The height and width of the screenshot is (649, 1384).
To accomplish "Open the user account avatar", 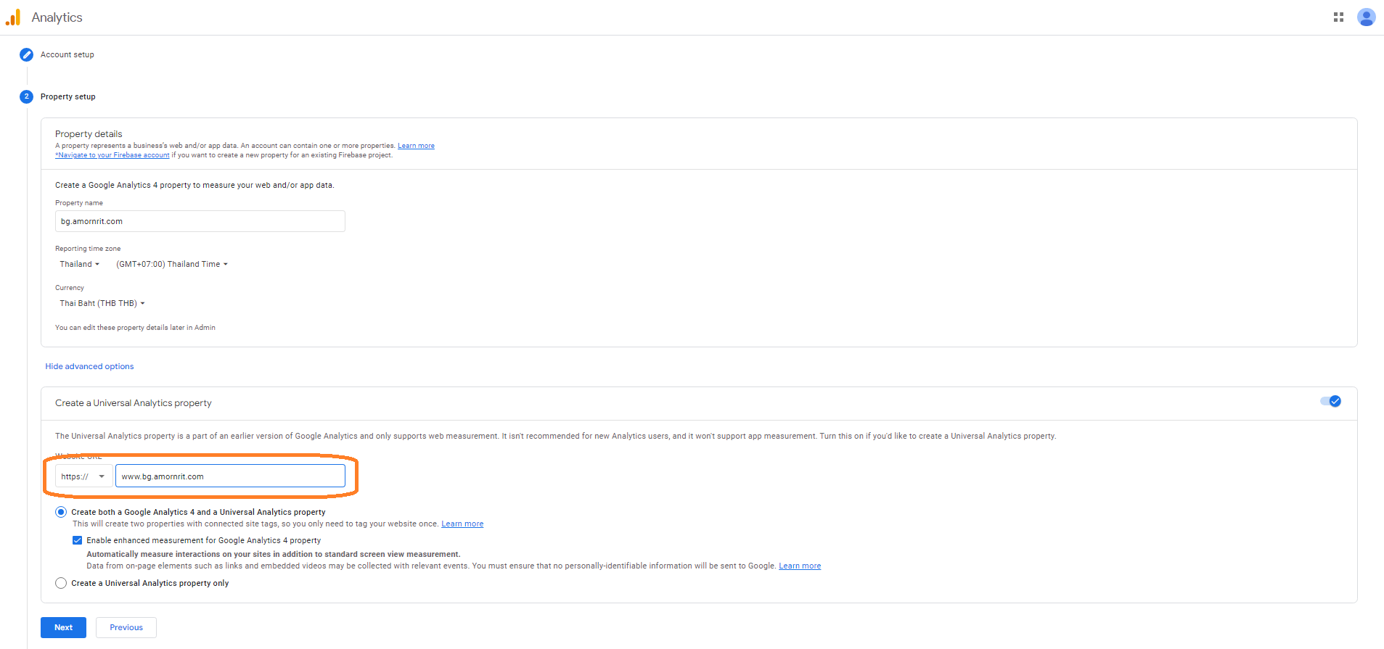I will (x=1366, y=17).
